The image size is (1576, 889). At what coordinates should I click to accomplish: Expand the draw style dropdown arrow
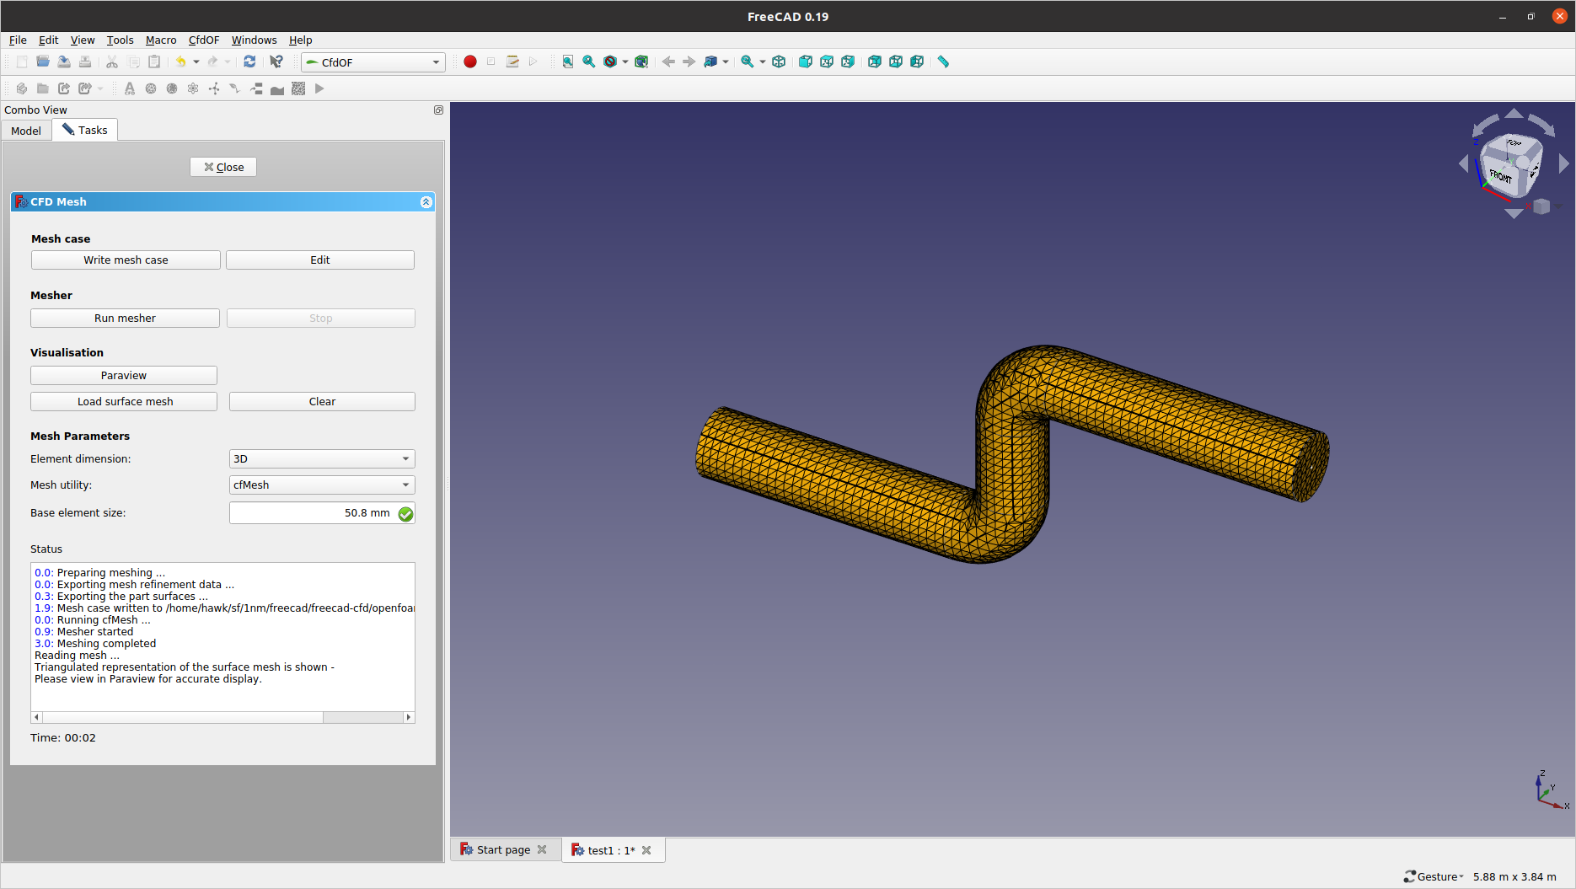pos(625,62)
